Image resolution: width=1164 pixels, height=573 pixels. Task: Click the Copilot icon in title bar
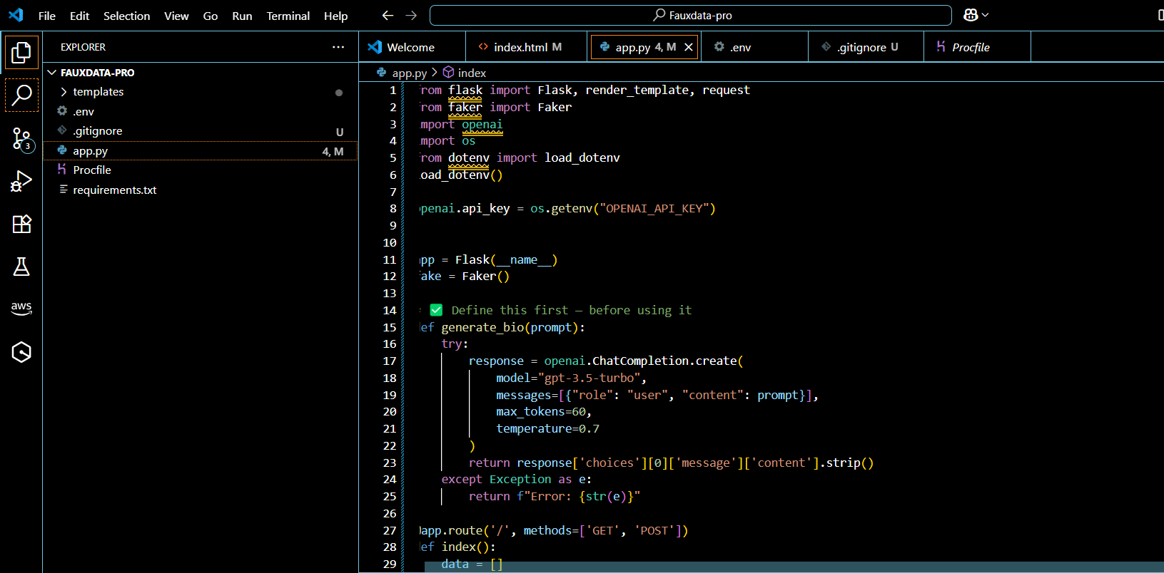971,15
